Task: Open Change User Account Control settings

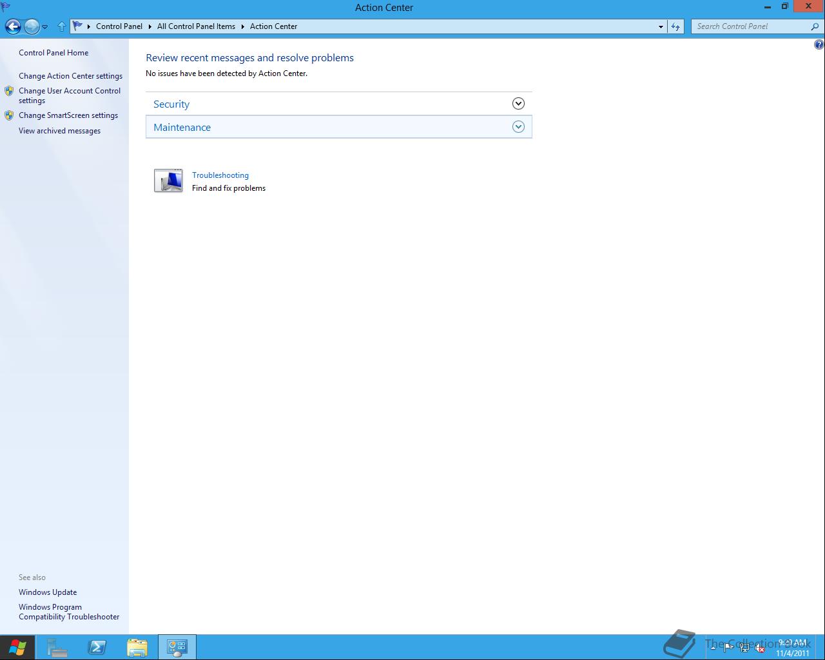Action: (x=70, y=95)
